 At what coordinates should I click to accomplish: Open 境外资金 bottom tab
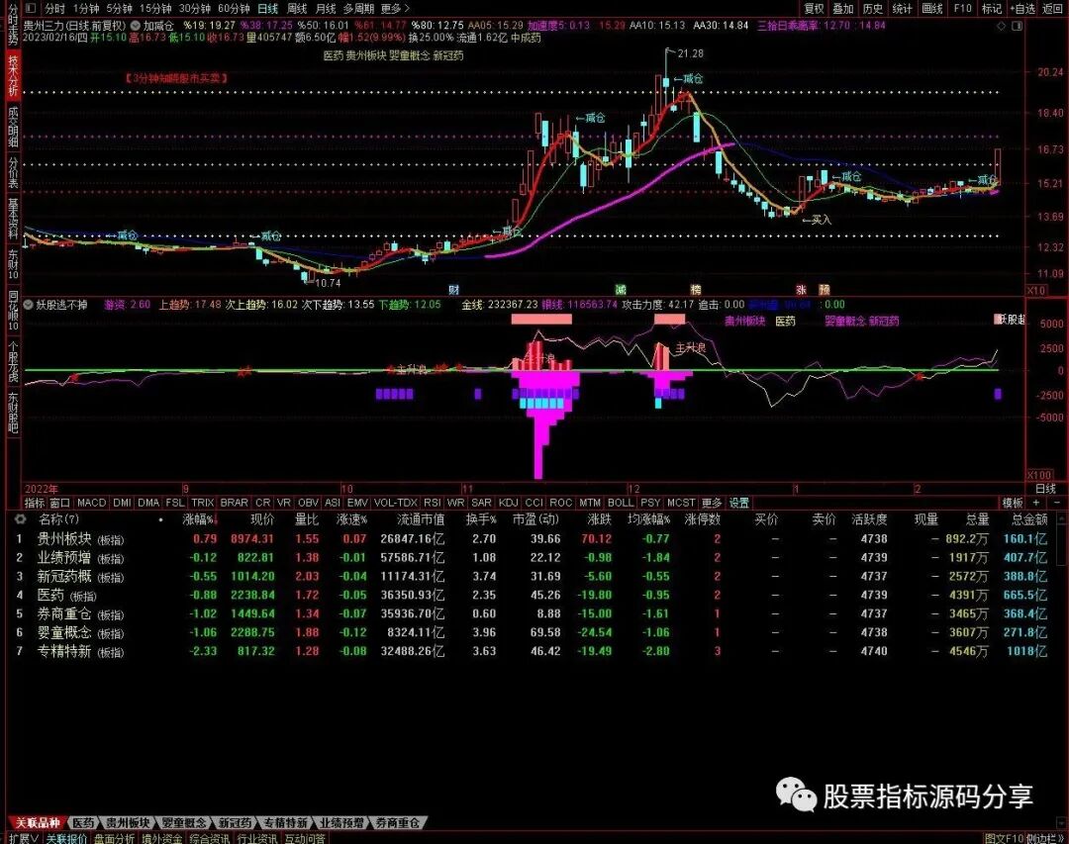pos(161,838)
